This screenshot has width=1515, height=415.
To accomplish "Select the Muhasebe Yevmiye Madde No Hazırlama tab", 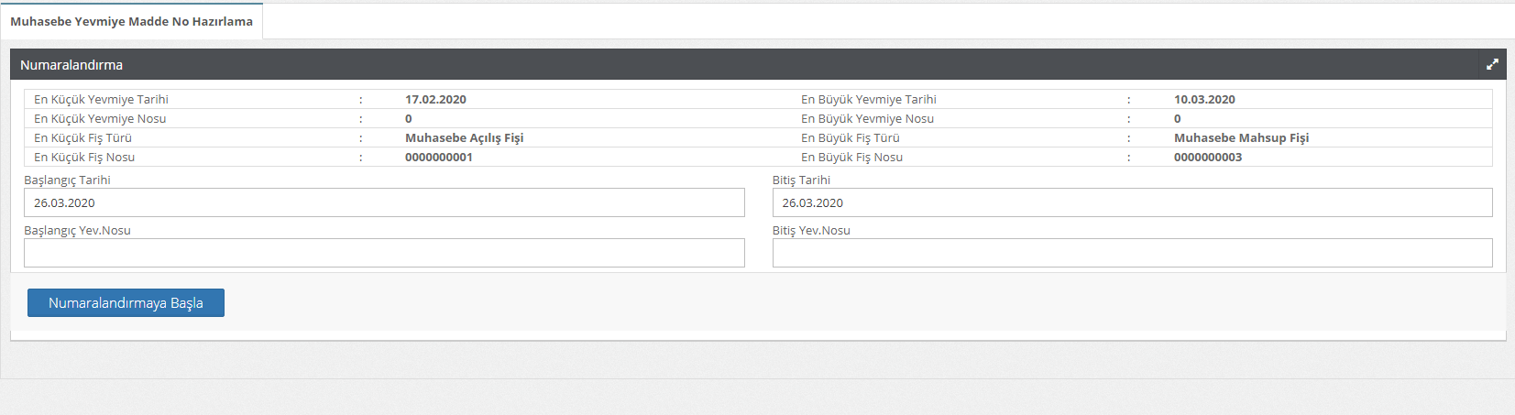I will click(x=132, y=21).
